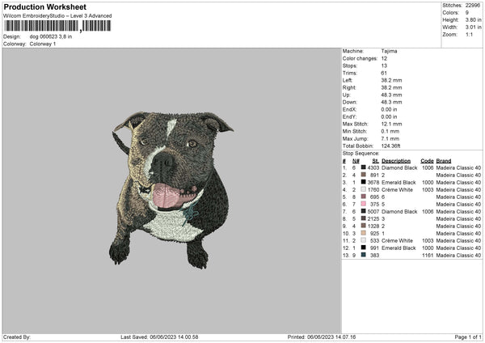Select the mauve swatch in row 5
Viewport: 485px width, 343px height.
(x=364, y=197)
